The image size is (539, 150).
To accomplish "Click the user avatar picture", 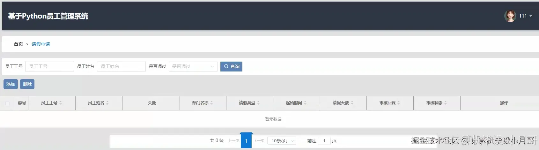I will click(x=510, y=16).
